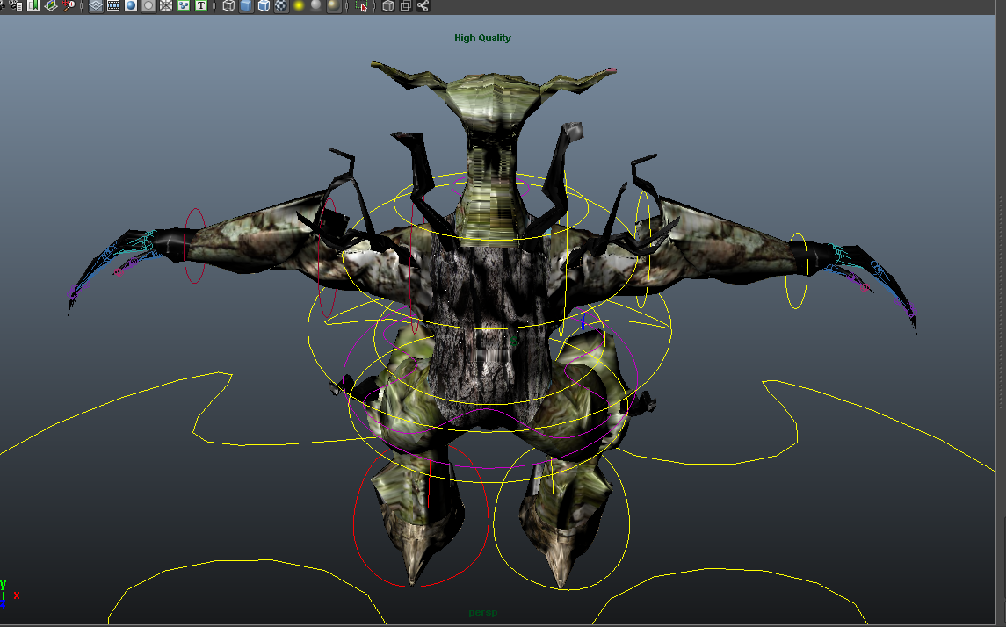Toggle the resolution gate sphere icon

pyautogui.click(x=131, y=5)
